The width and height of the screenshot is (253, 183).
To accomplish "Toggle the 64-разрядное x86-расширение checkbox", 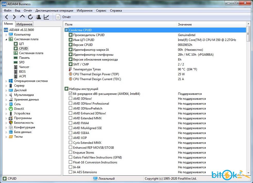I will tap(70, 94).
